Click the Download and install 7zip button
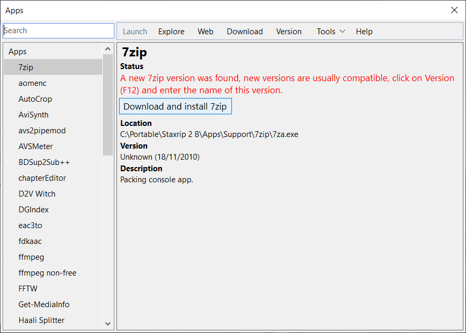 click(x=175, y=106)
